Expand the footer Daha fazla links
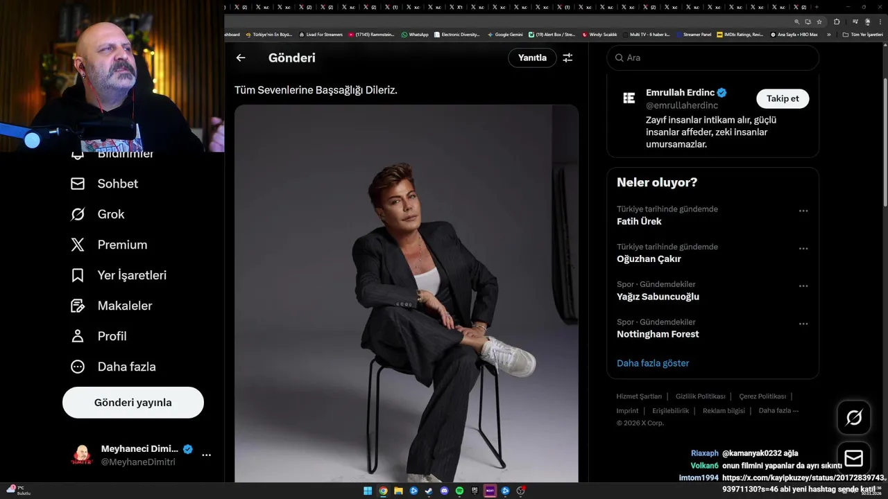Image resolution: width=888 pixels, height=499 pixels. 778,410
